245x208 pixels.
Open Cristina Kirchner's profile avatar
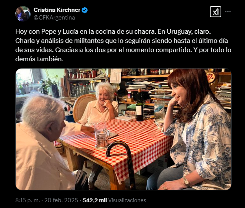coord(23,14)
